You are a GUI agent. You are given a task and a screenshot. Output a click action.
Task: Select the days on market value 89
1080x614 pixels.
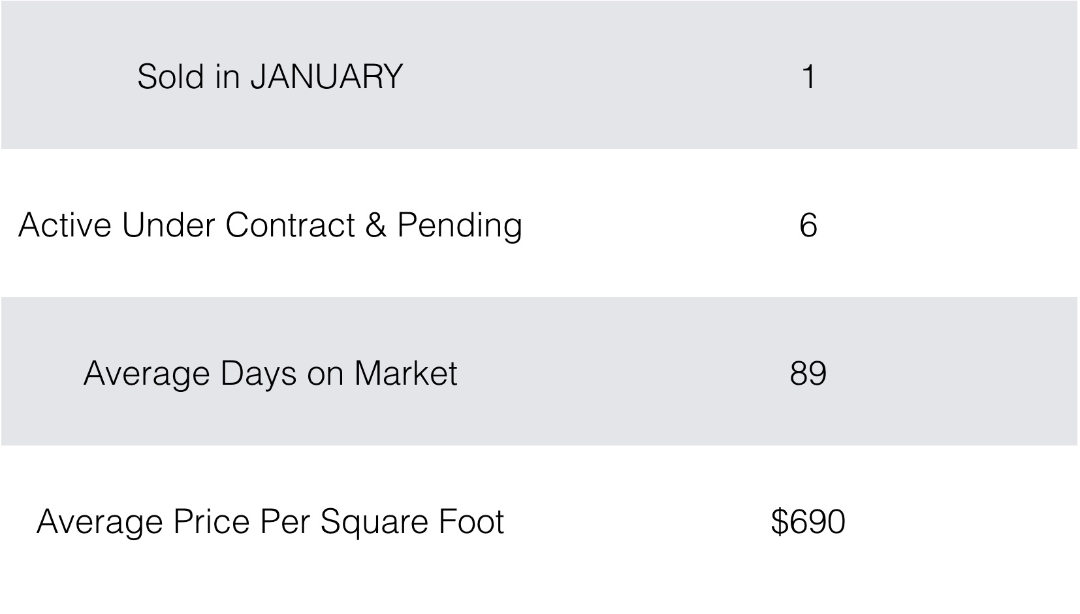808,374
